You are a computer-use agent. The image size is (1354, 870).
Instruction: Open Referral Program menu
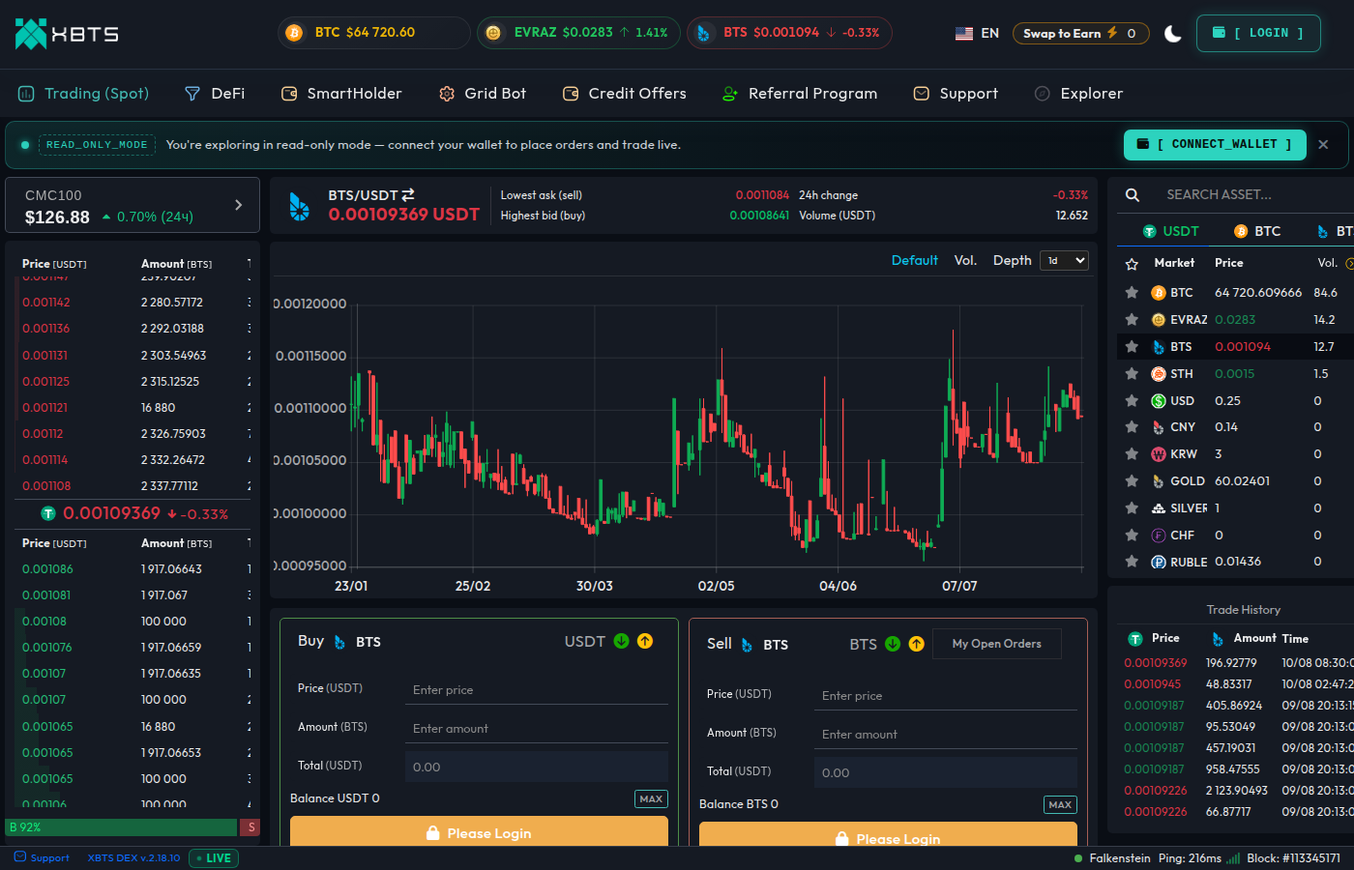pyautogui.click(x=800, y=94)
